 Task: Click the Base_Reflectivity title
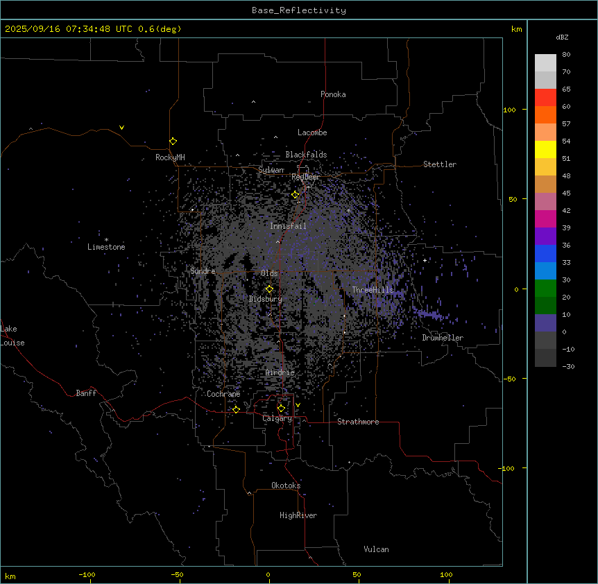pos(299,10)
